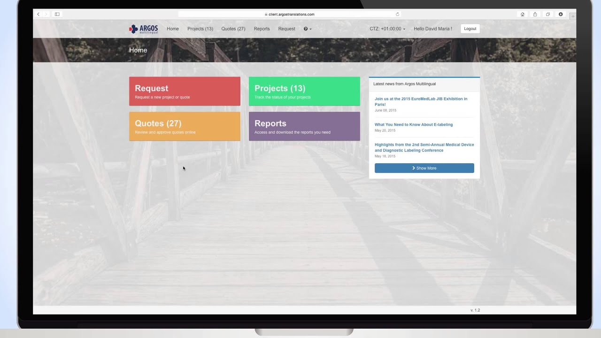Open the purple Reports tile
Image resolution: width=601 pixels, height=338 pixels.
(x=304, y=126)
